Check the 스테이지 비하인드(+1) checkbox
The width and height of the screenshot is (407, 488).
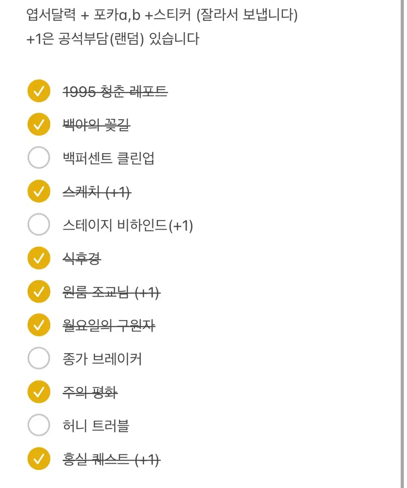pos(39,224)
